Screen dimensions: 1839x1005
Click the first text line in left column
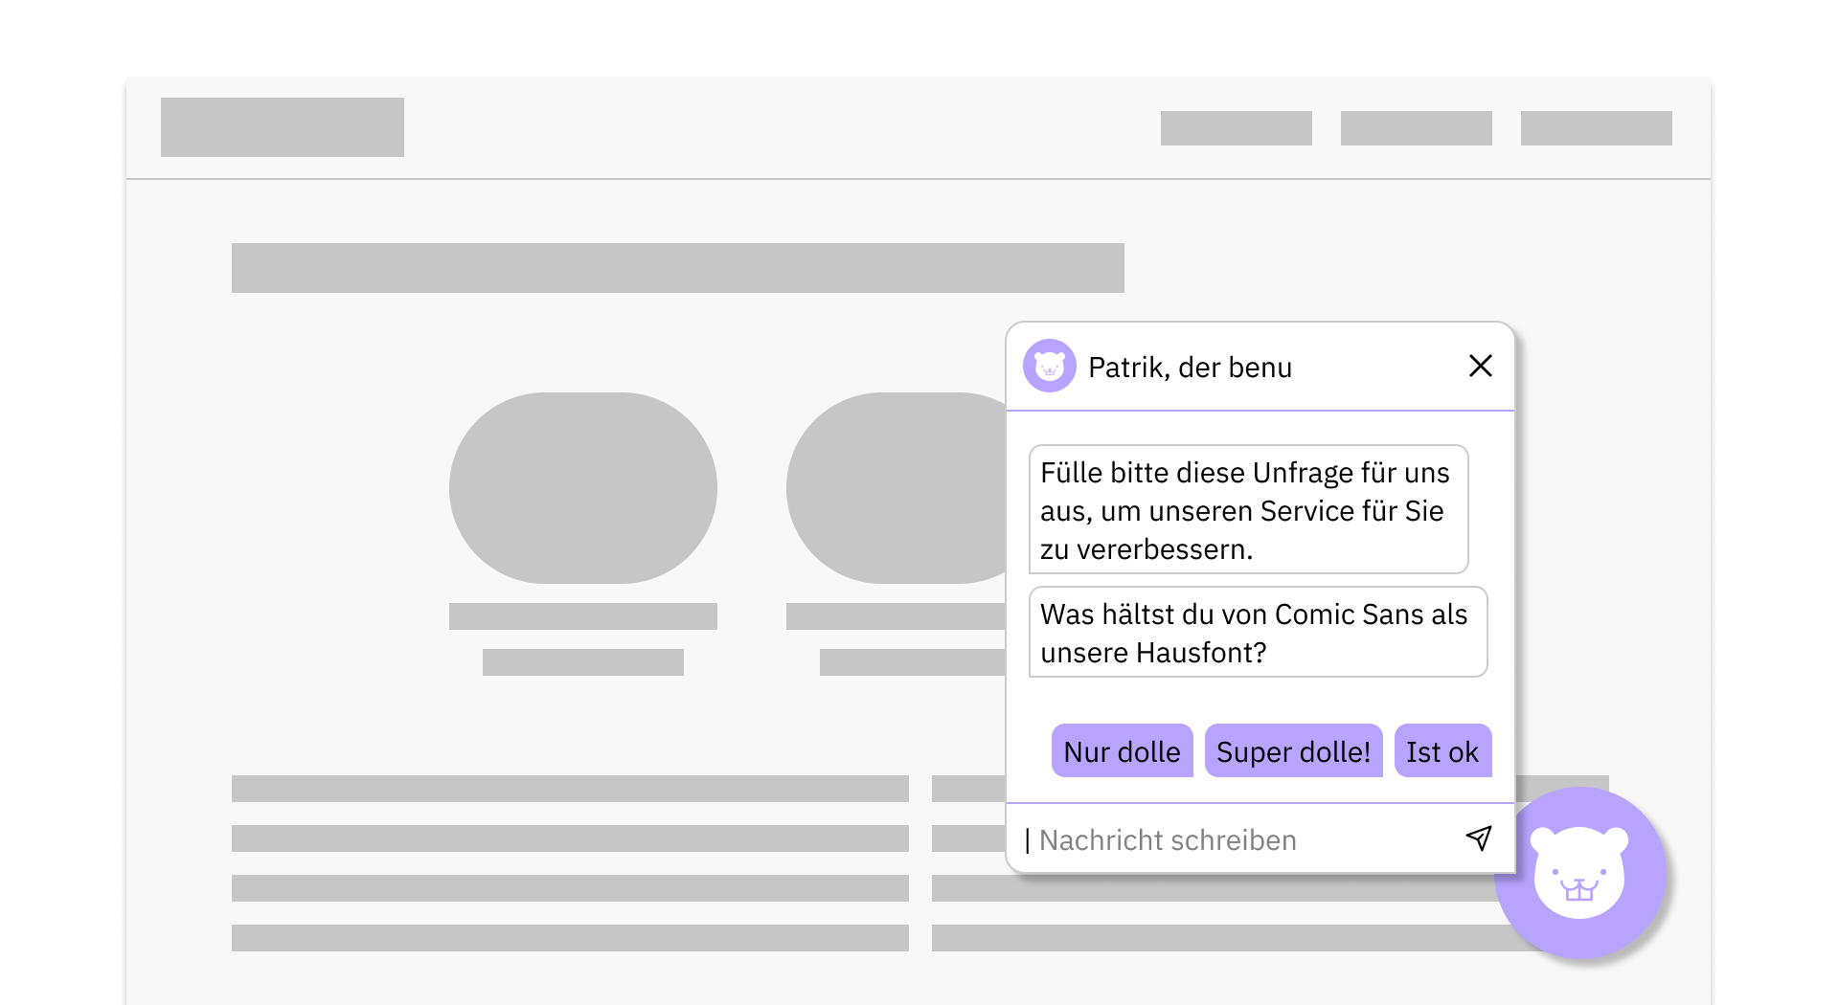coord(570,789)
